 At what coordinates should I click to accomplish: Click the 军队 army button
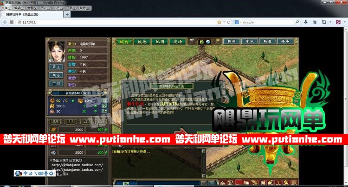coord(250,41)
